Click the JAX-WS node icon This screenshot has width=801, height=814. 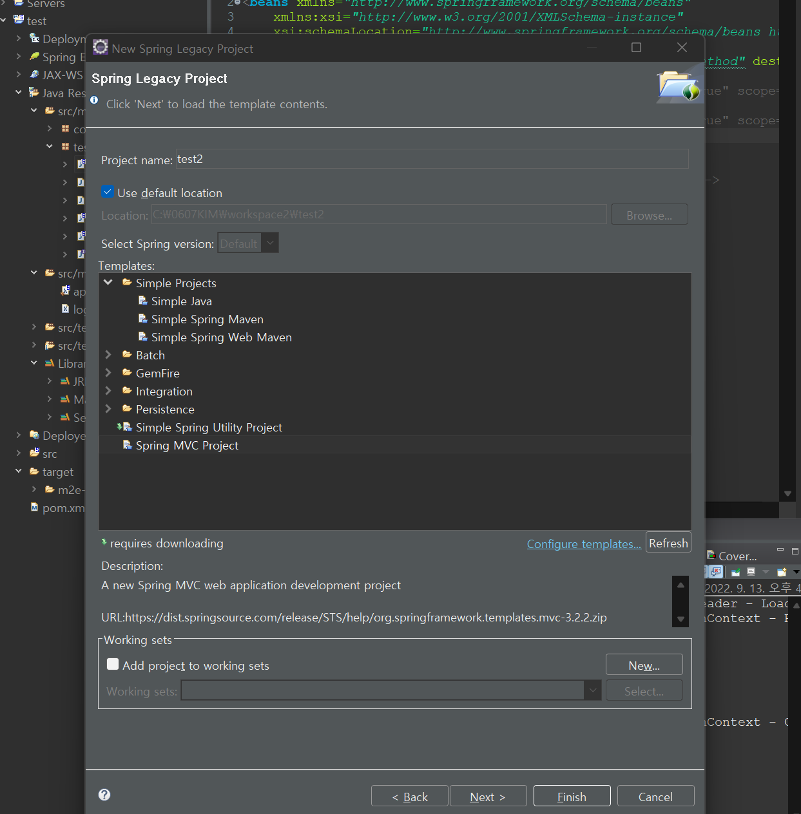point(34,75)
